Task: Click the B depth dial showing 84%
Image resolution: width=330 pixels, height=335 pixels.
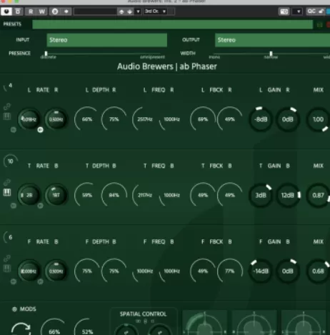Action: [x=114, y=195]
